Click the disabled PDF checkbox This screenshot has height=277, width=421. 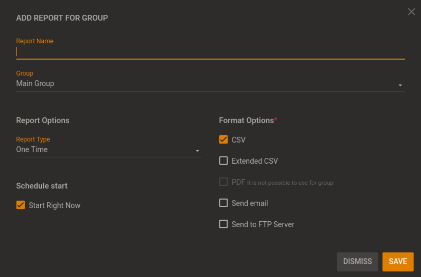(x=223, y=182)
